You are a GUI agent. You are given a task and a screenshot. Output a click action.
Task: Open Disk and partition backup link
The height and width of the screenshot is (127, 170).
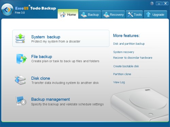point(129,44)
